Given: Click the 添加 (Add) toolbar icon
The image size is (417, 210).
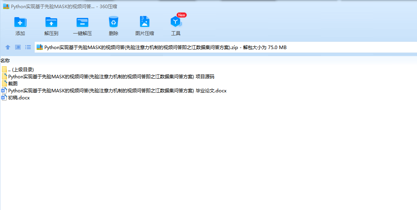Looking at the screenshot, I should (x=20, y=22).
